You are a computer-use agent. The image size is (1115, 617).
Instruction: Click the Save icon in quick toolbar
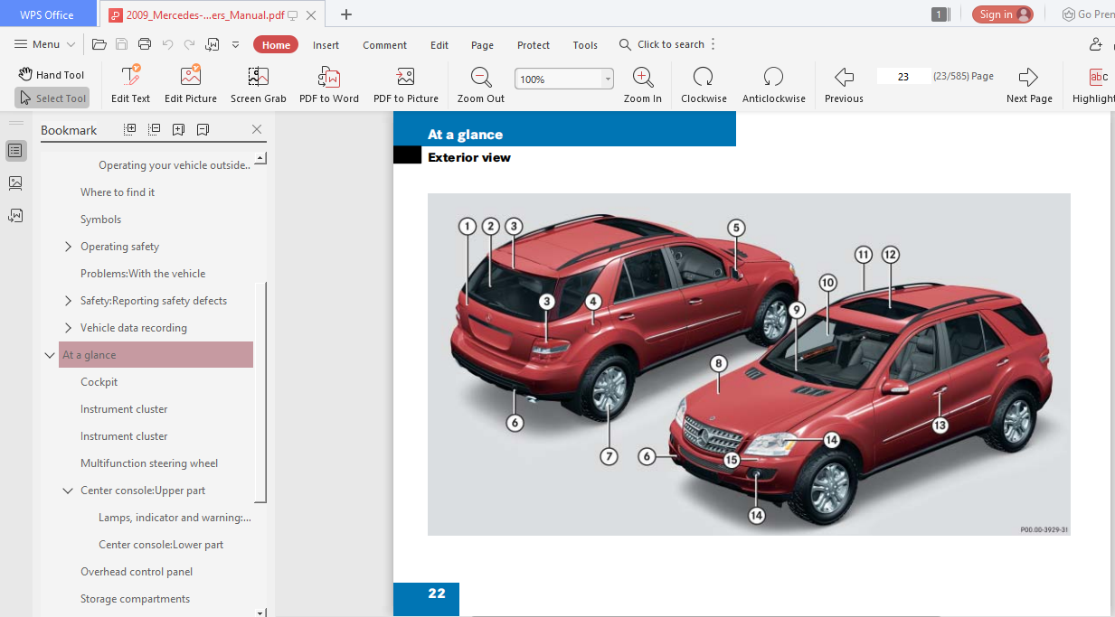(x=122, y=44)
